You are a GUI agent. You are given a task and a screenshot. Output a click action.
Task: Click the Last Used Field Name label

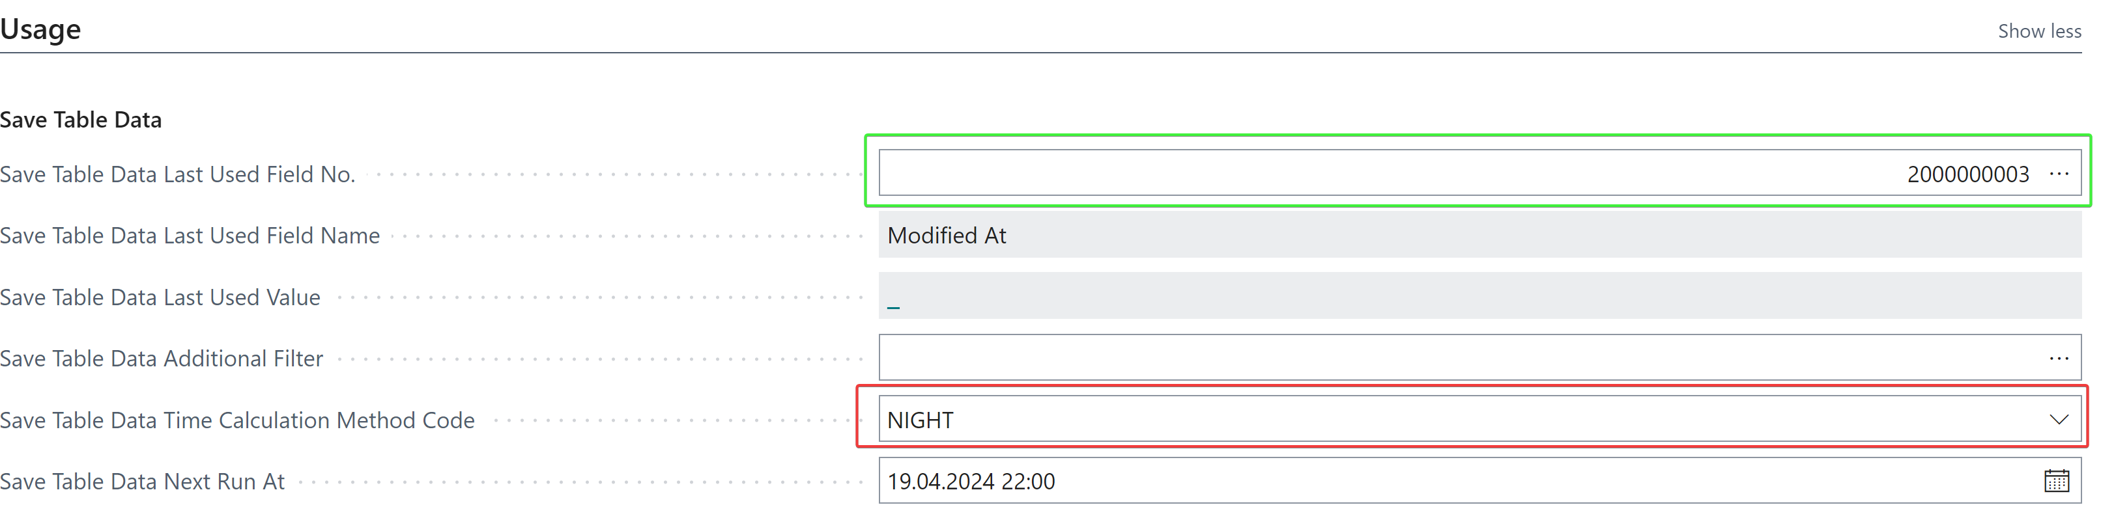[x=190, y=236]
